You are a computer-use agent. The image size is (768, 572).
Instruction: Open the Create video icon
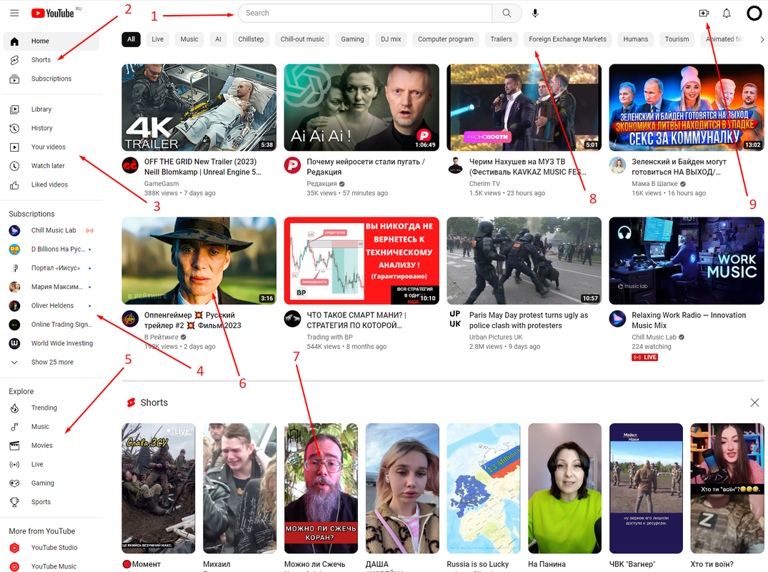point(704,13)
